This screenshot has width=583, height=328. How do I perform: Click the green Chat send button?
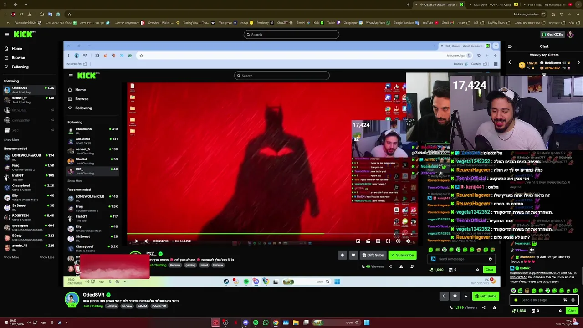coord(572,311)
